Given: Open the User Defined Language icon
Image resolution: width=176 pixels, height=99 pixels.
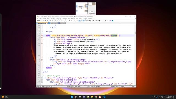Looking at the screenshot, I should 86,21.
